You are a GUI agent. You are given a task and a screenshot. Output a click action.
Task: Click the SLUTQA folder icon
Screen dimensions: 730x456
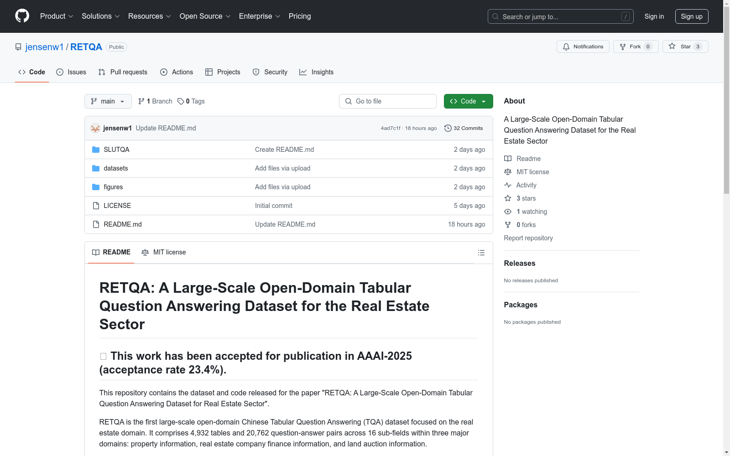(x=96, y=150)
